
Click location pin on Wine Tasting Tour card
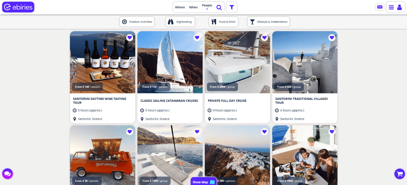75,119
